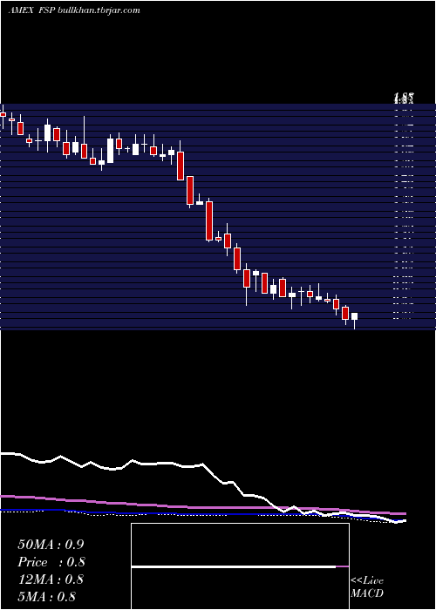Image resolution: width=436 pixels, height=610 pixels.
Task: Select the '5MA : 0.8' value
Action: (47, 596)
